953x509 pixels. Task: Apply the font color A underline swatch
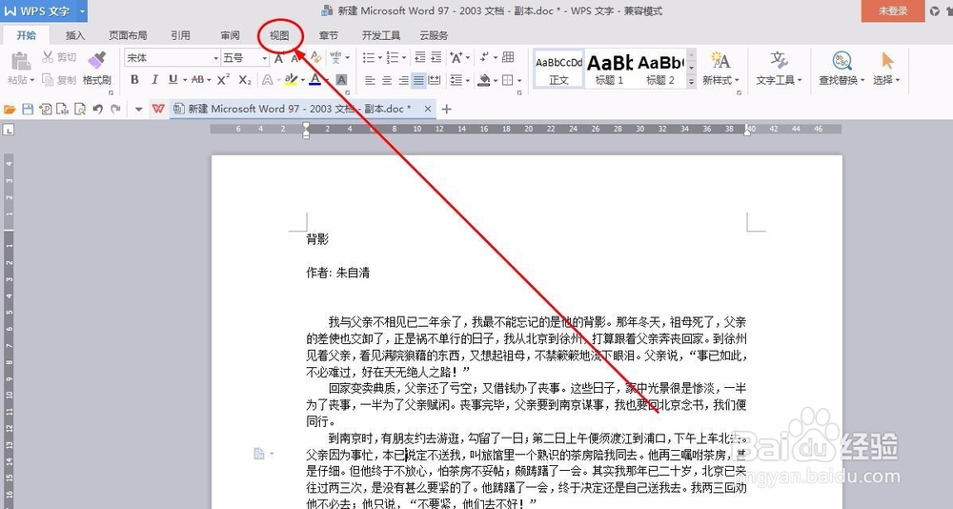(314, 80)
